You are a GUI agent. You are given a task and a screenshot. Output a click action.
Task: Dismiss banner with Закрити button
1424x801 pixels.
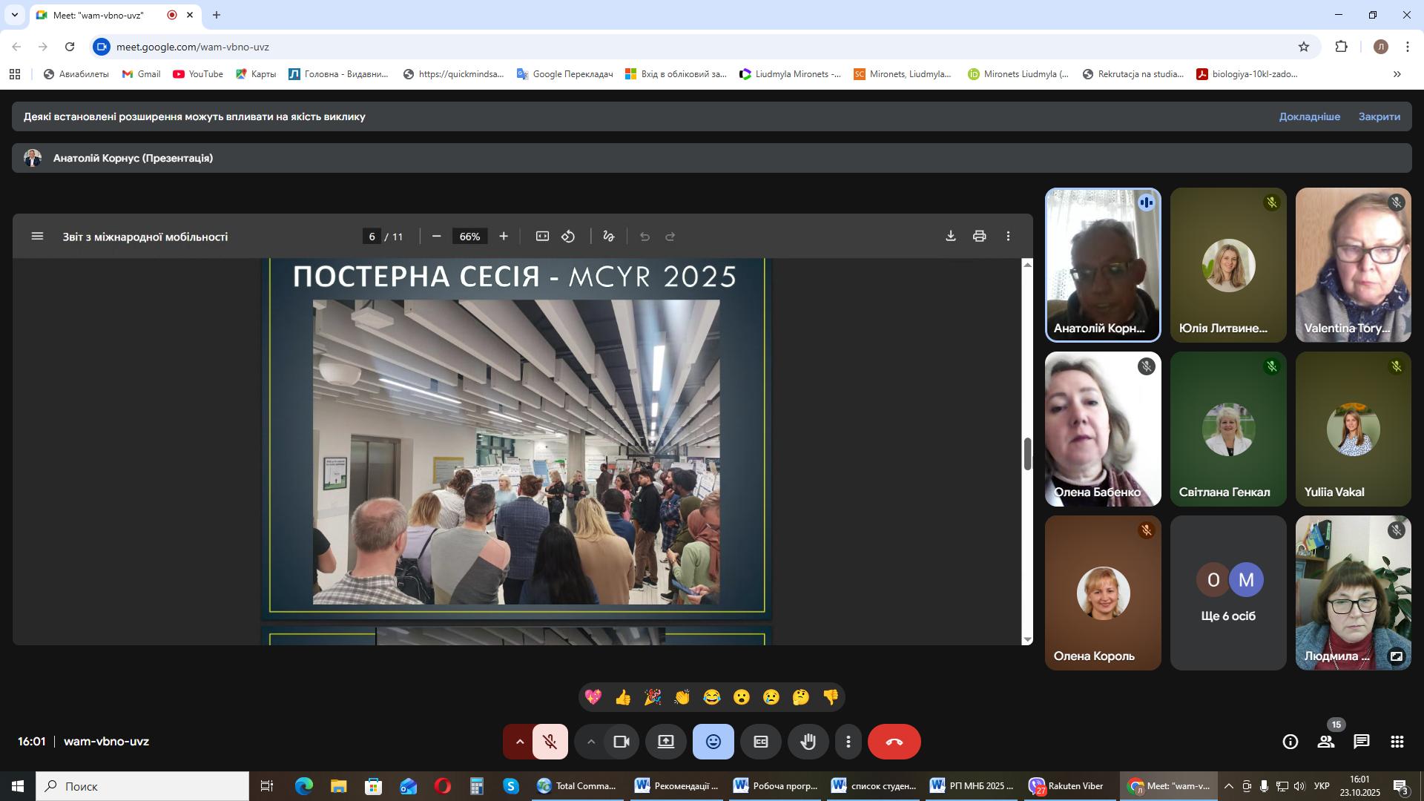(x=1379, y=116)
